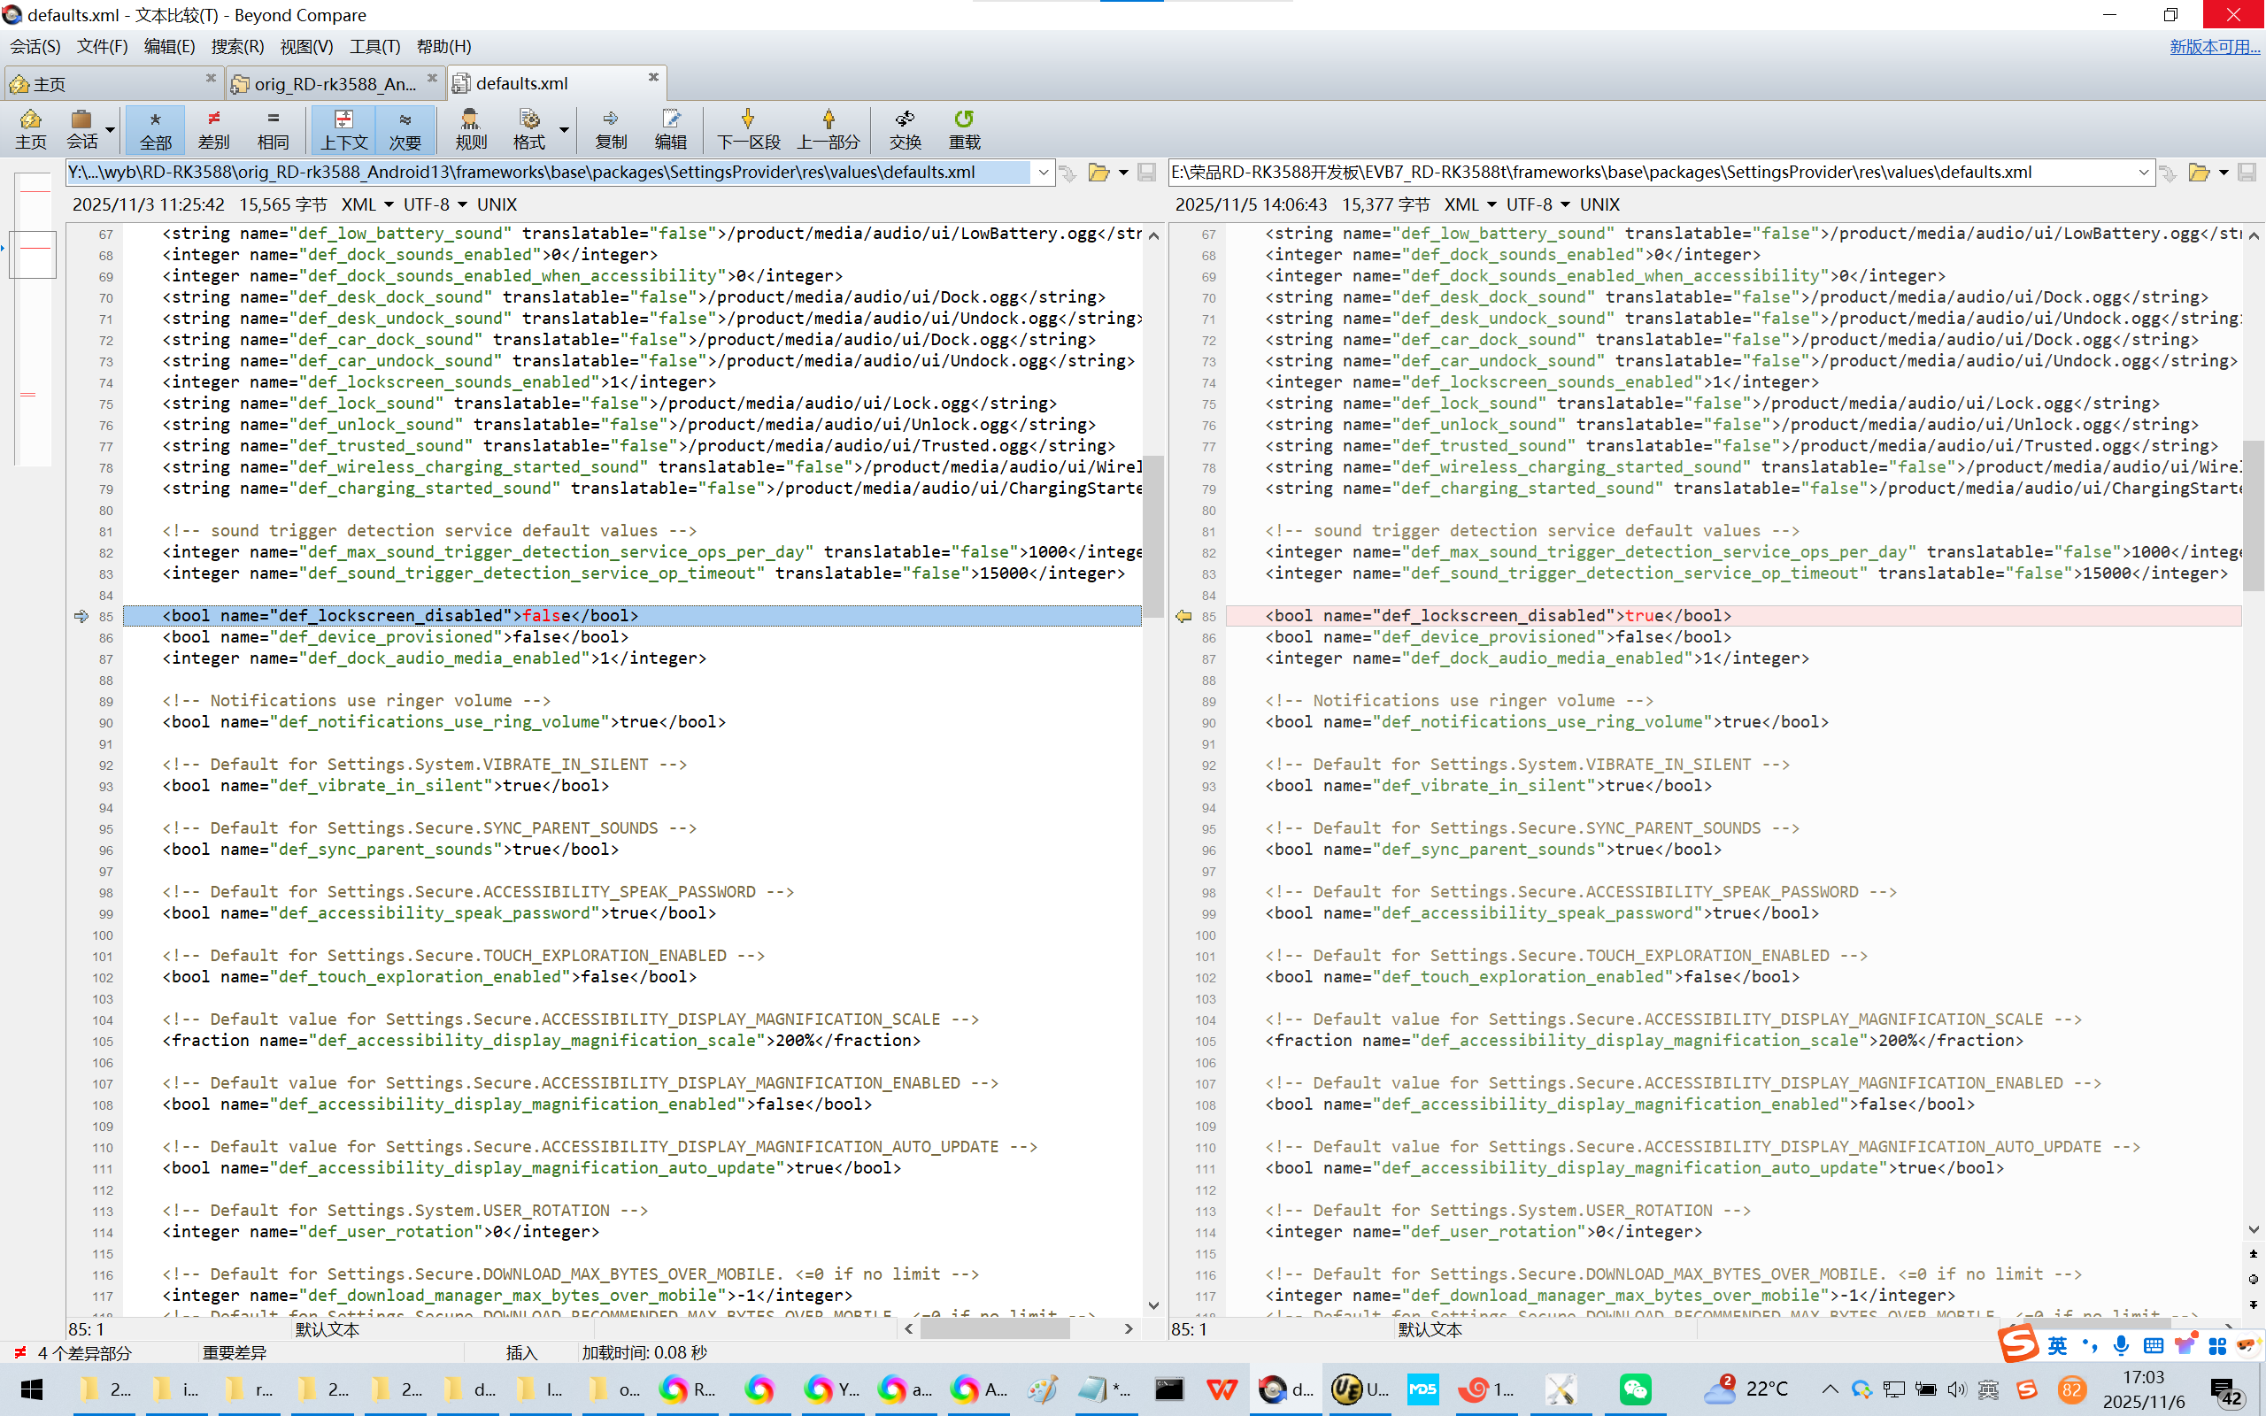Click left pane save disk icon
This screenshot has height=1416, width=2266.
coord(1146,173)
